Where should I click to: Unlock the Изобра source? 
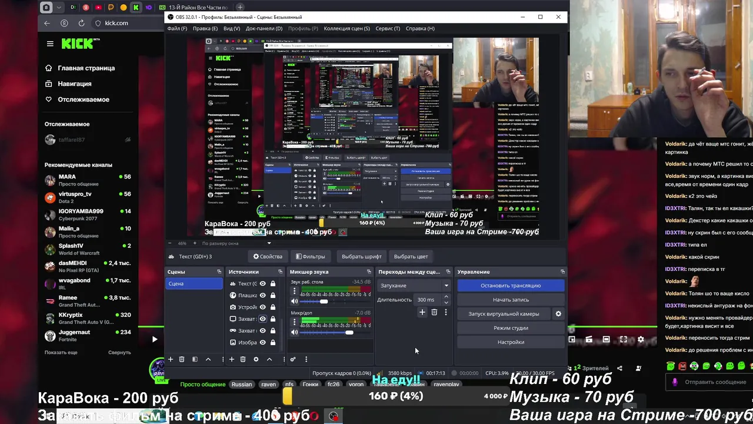pos(272,342)
